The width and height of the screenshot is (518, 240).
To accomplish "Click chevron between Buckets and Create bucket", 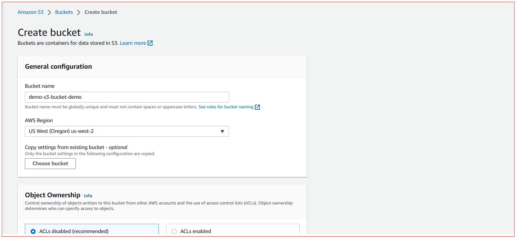I will pyautogui.click(x=78, y=12).
